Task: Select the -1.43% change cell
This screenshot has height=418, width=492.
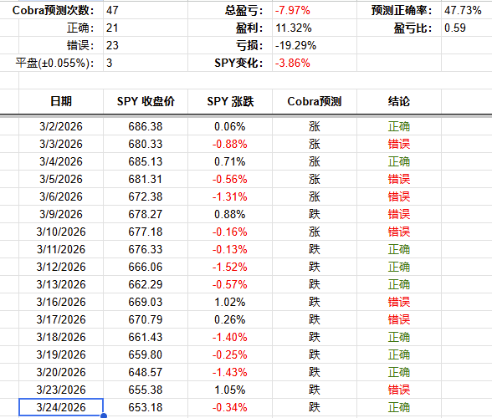Action: point(230,372)
